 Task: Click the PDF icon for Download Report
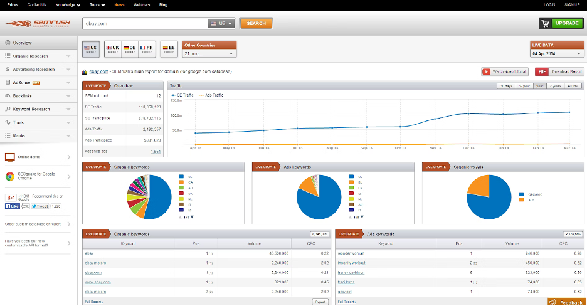pos(541,71)
